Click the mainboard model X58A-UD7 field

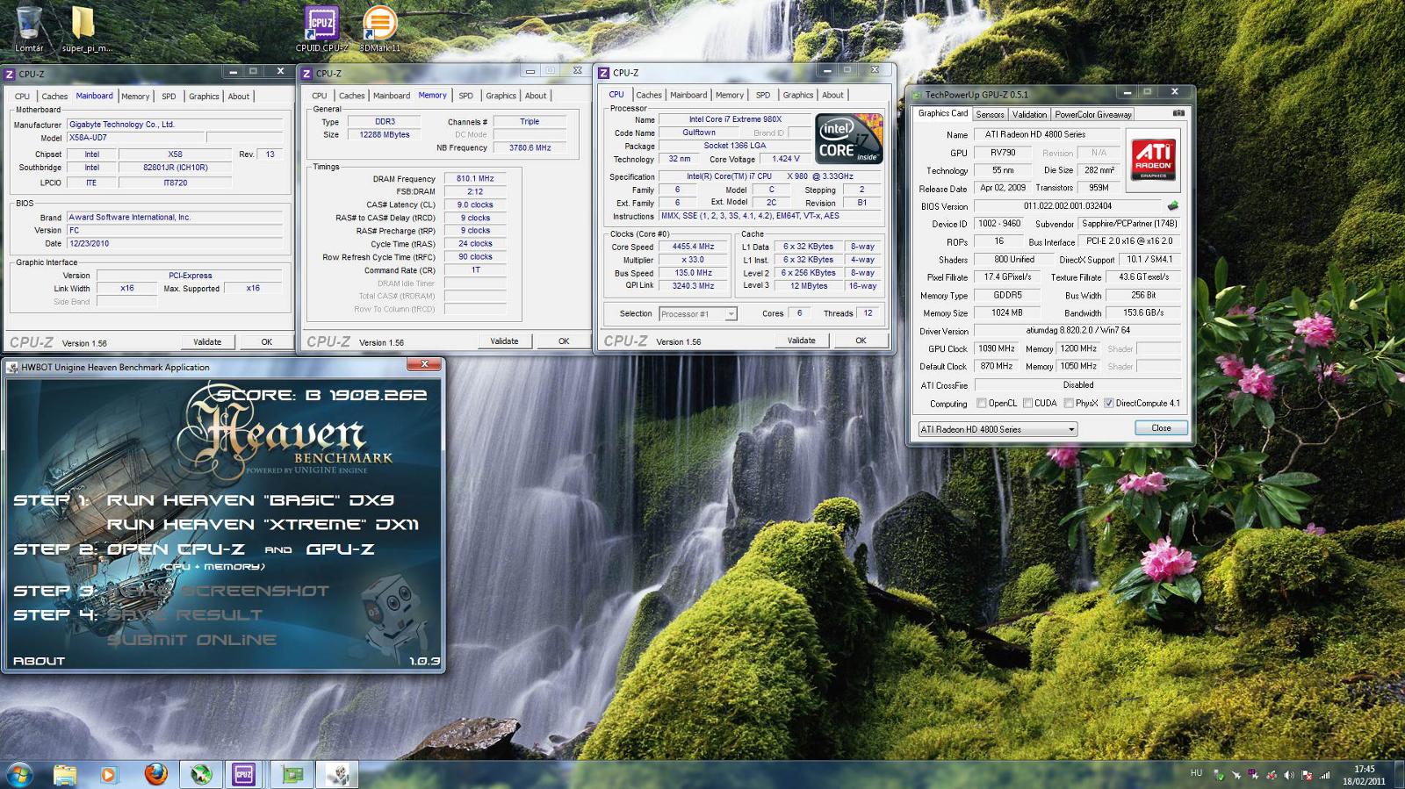[134, 138]
